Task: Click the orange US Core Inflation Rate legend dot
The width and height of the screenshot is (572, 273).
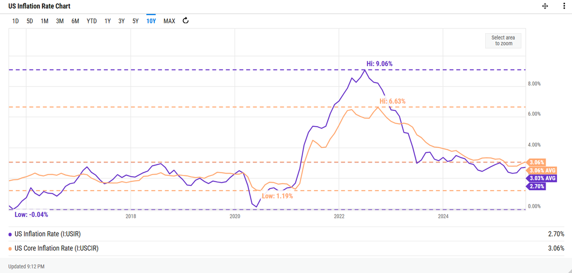Action: (10, 249)
